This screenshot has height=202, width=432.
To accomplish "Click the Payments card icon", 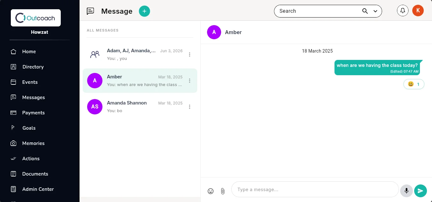I will click(13, 113).
